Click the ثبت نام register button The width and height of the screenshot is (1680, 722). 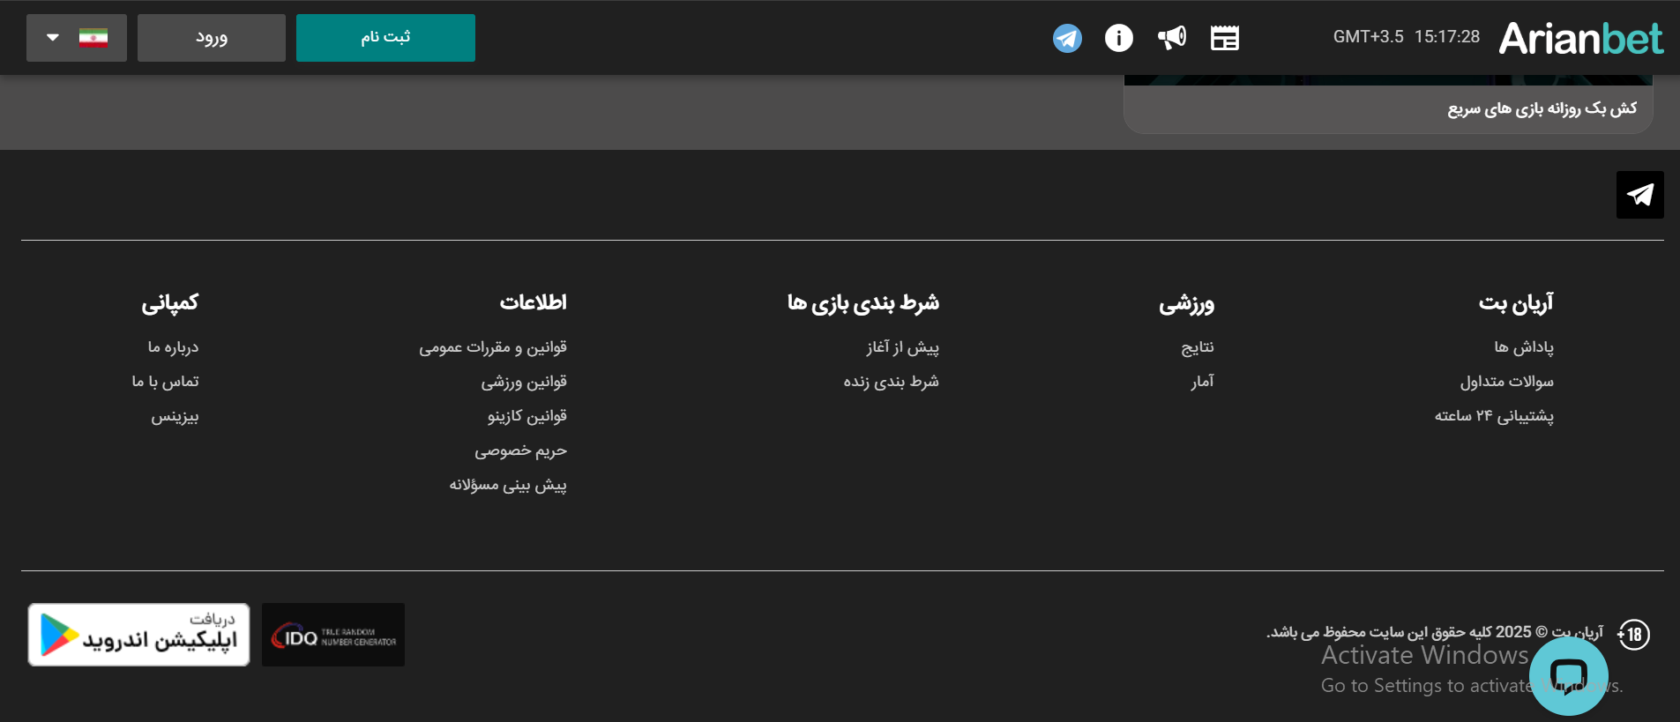[385, 38]
